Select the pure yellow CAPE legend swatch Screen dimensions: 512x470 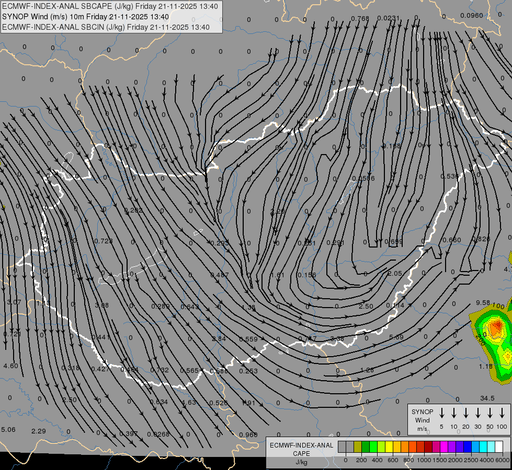point(389,447)
